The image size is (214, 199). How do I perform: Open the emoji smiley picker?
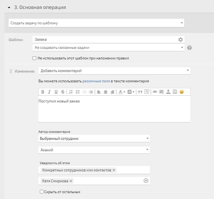pyautogui.click(x=182, y=92)
